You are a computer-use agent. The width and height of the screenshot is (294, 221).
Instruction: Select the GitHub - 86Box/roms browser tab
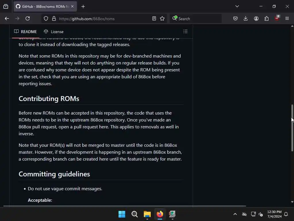[x=45, y=6]
